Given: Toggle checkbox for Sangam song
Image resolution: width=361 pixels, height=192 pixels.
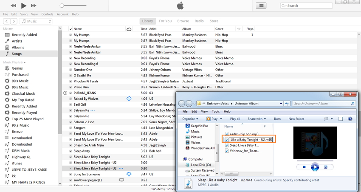Looking at the screenshot, I should [71, 128].
